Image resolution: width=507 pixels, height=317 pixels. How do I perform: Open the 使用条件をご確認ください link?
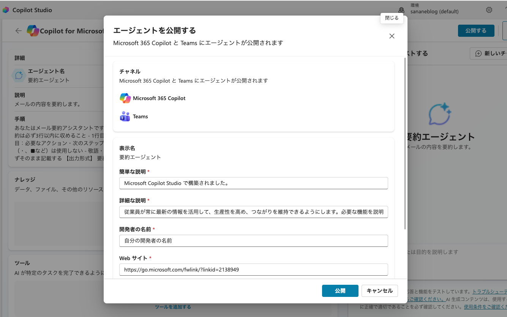485,307
